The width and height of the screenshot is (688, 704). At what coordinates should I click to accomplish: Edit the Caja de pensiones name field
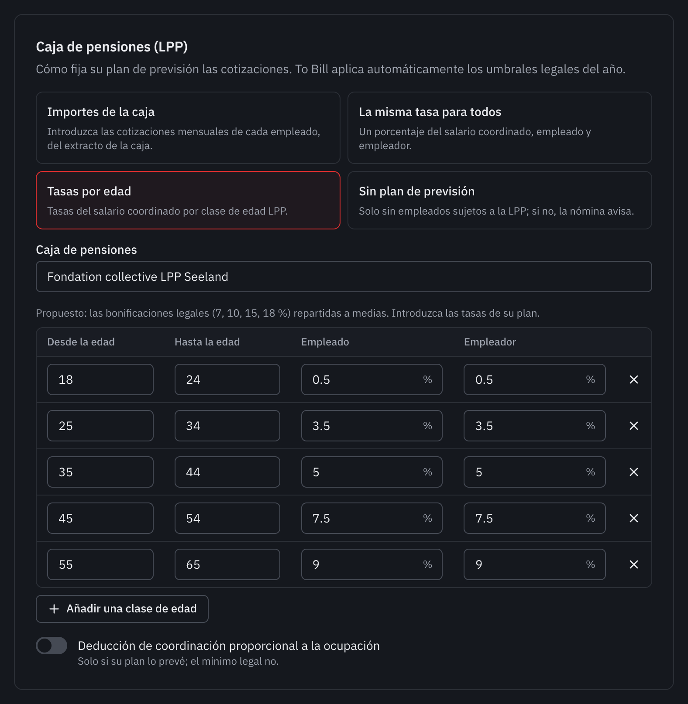tap(344, 277)
